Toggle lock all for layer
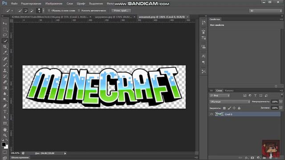The height and width of the screenshot is (160, 285). point(239,108)
